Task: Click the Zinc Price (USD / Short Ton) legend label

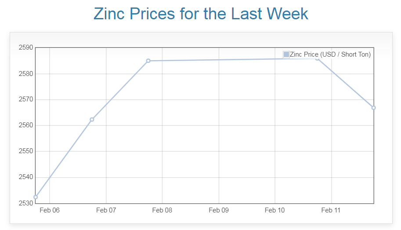Action: click(x=330, y=54)
